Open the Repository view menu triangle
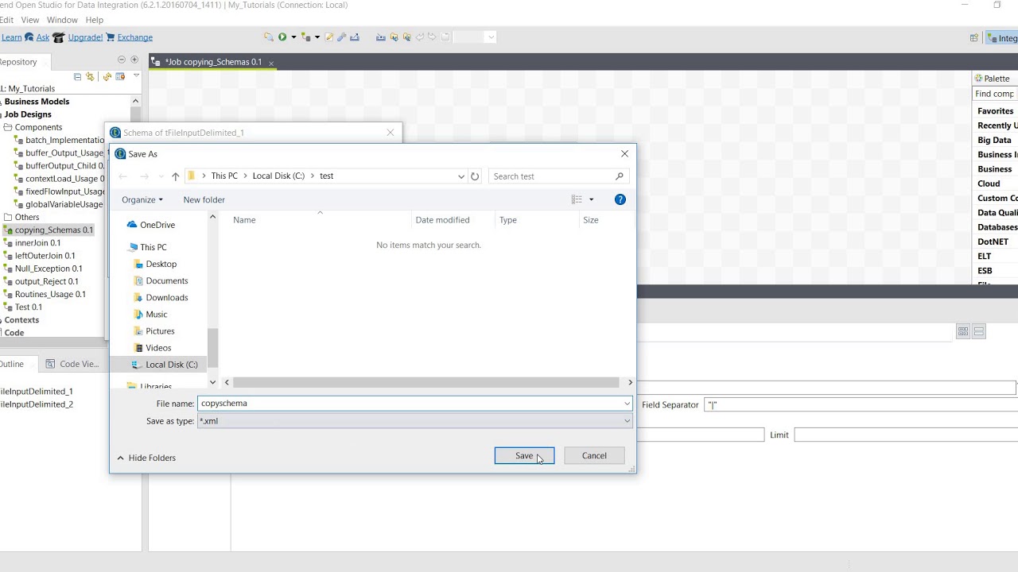The image size is (1018, 572). point(136,76)
